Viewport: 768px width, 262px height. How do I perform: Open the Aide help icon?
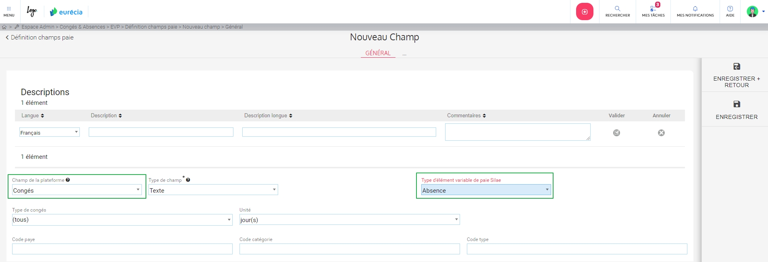pyautogui.click(x=730, y=8)
